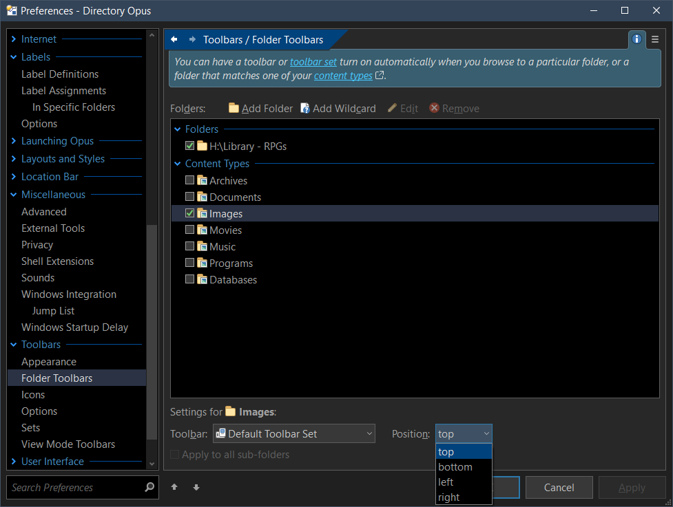This screenshot has height=507, width=673.
Task: Collapse the Miscellaneous category
Action: (14, 195)
